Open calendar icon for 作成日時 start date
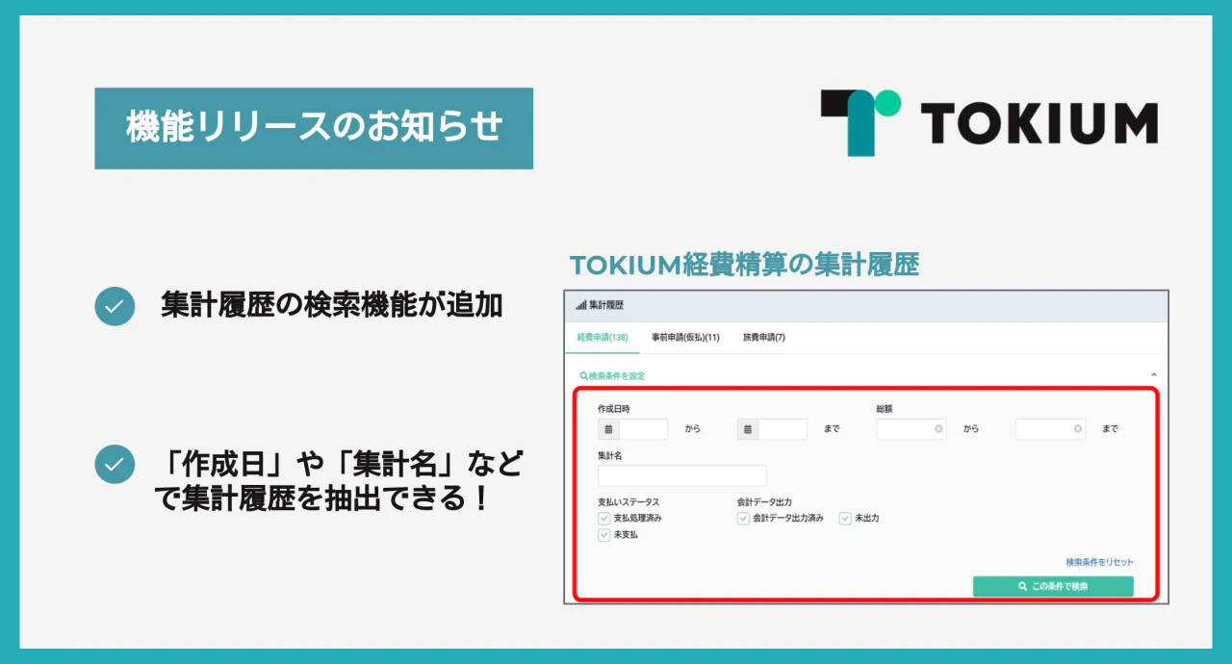 [x=608, y=429]
